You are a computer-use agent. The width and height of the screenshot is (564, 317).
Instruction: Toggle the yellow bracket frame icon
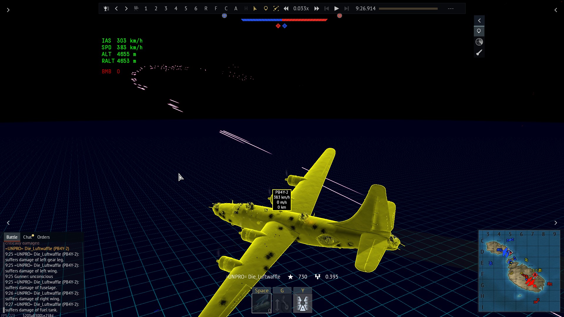[x=276, y=9]
